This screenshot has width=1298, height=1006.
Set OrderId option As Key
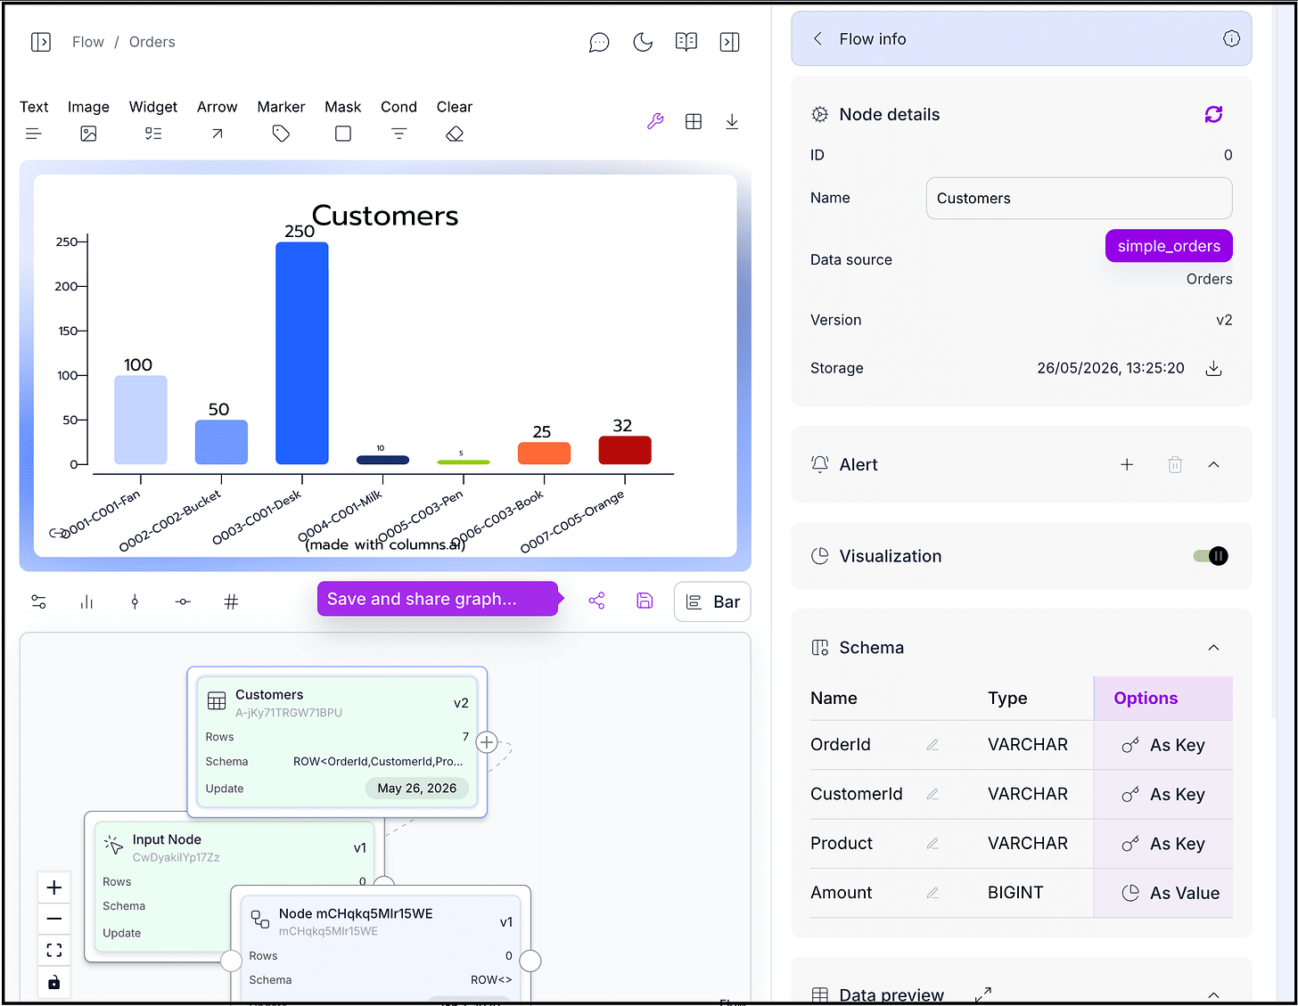[1163, 745]
